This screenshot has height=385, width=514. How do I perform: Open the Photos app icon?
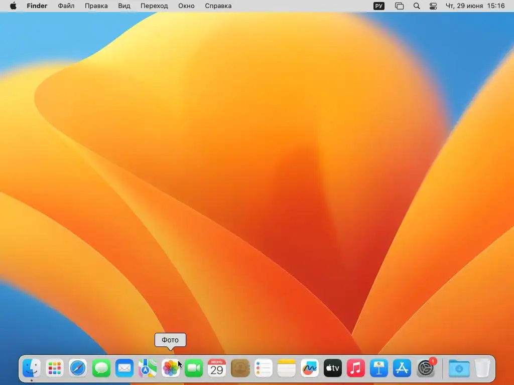[171, 368]
